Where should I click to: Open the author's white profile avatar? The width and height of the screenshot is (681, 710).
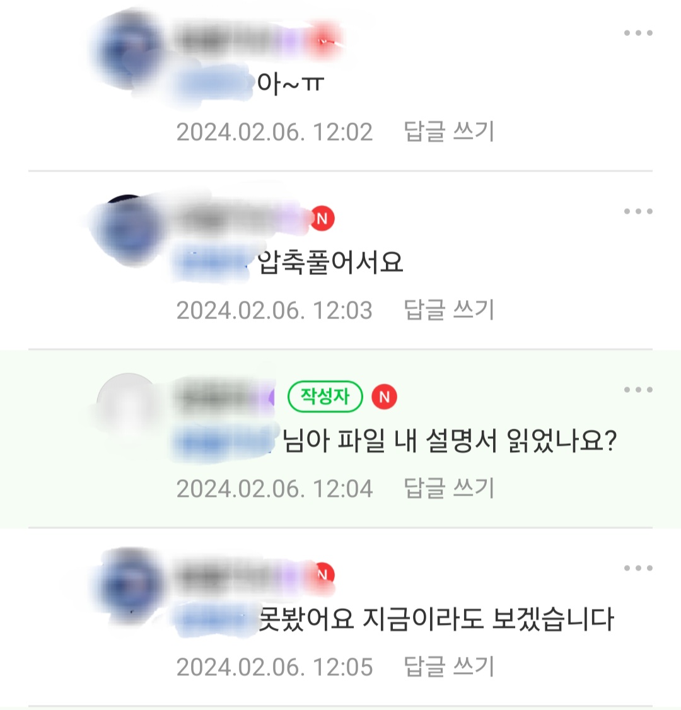(129, 406)
